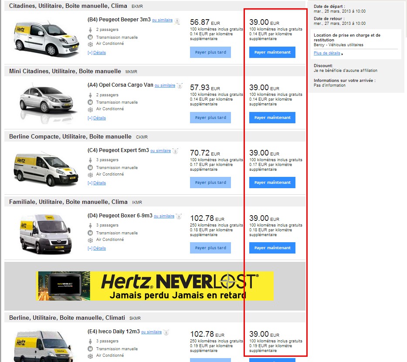Click air conditioning icon for Peugeot Boxer

[90, 240]
